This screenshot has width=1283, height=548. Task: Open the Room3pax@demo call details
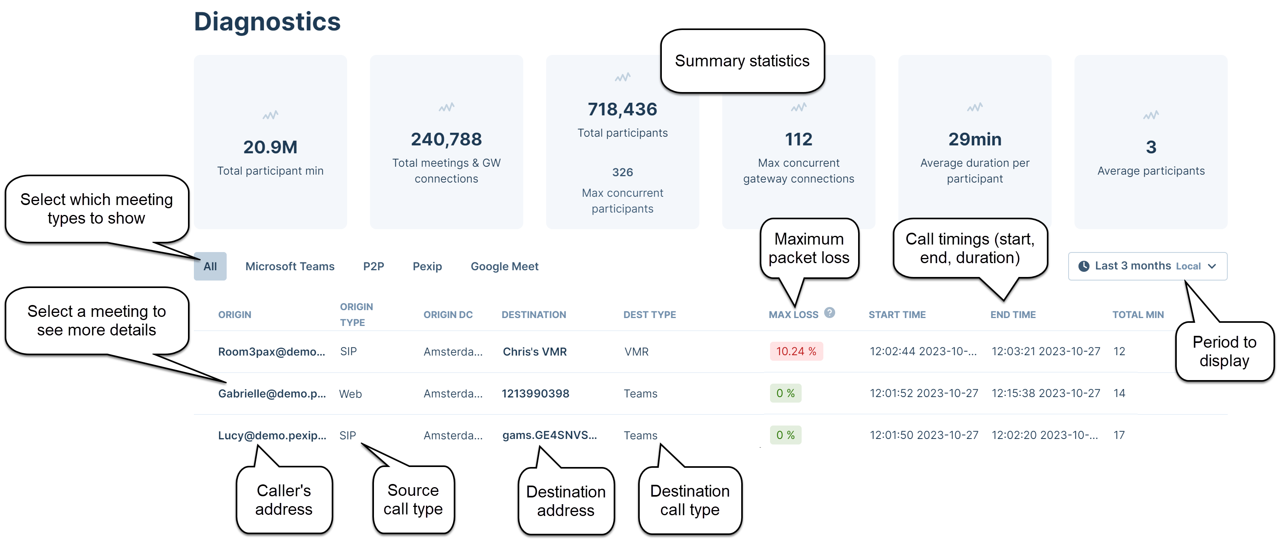click(271, 352)
